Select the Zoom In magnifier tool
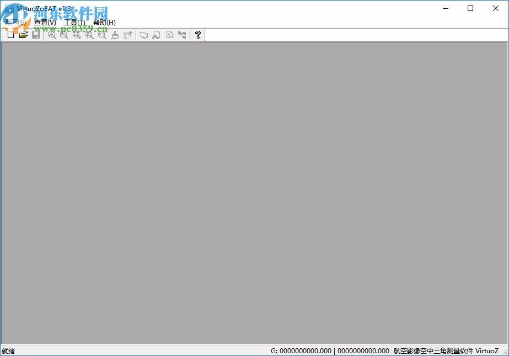This screenshot has width=509, height=356. pos(51,34)
